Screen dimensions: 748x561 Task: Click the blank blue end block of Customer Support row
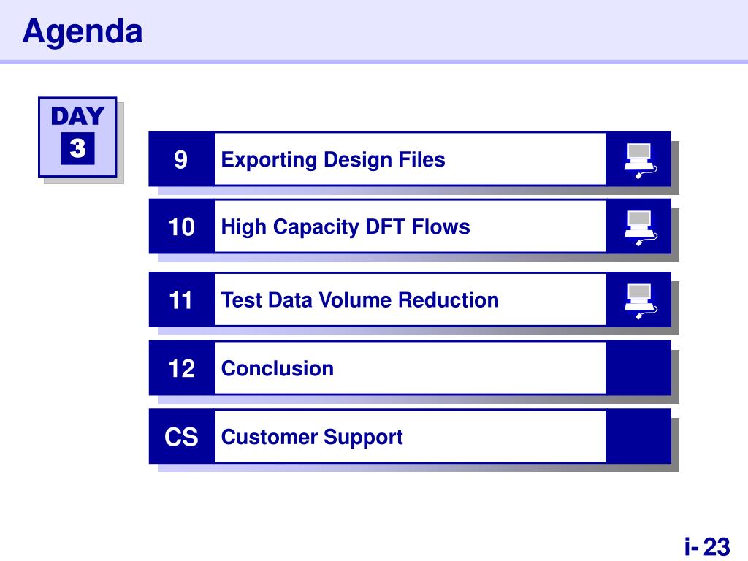(638, 436)
